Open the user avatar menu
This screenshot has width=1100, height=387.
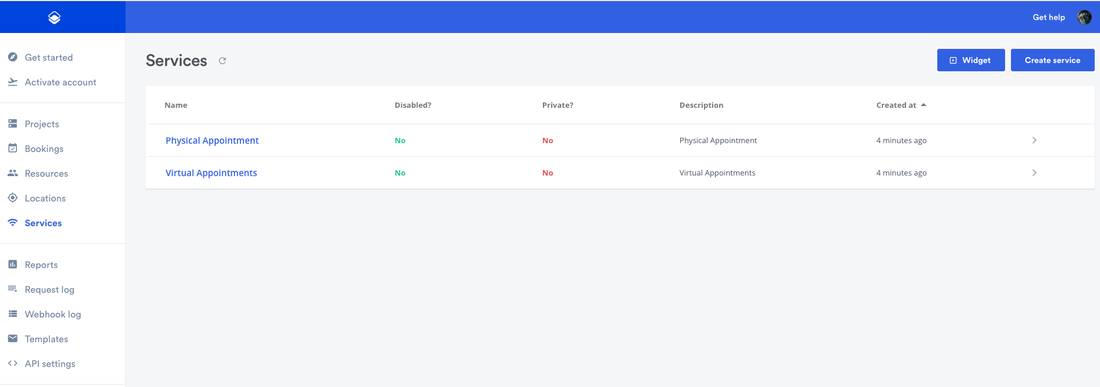[1084, 17]
